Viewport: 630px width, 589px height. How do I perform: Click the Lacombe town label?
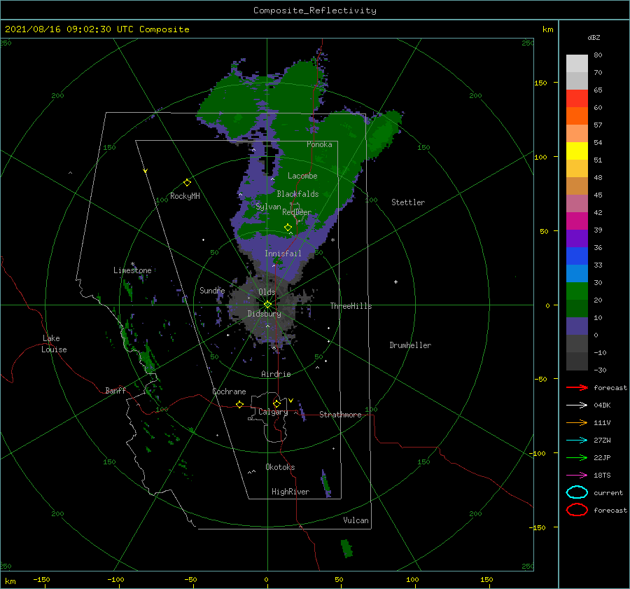coord(302,176)
